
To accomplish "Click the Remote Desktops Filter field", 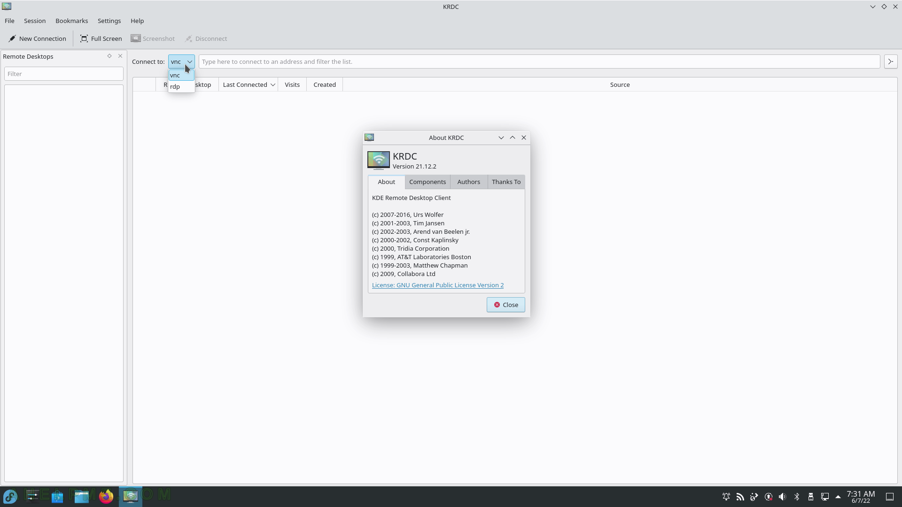I will (64, 74).
